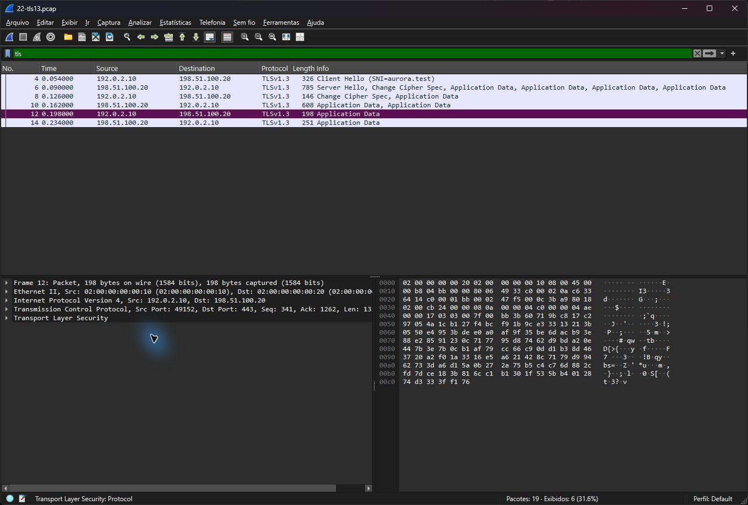Toggle auto-scroll during live capture
Screen dimensions: 748x505
tap(210, 37)
